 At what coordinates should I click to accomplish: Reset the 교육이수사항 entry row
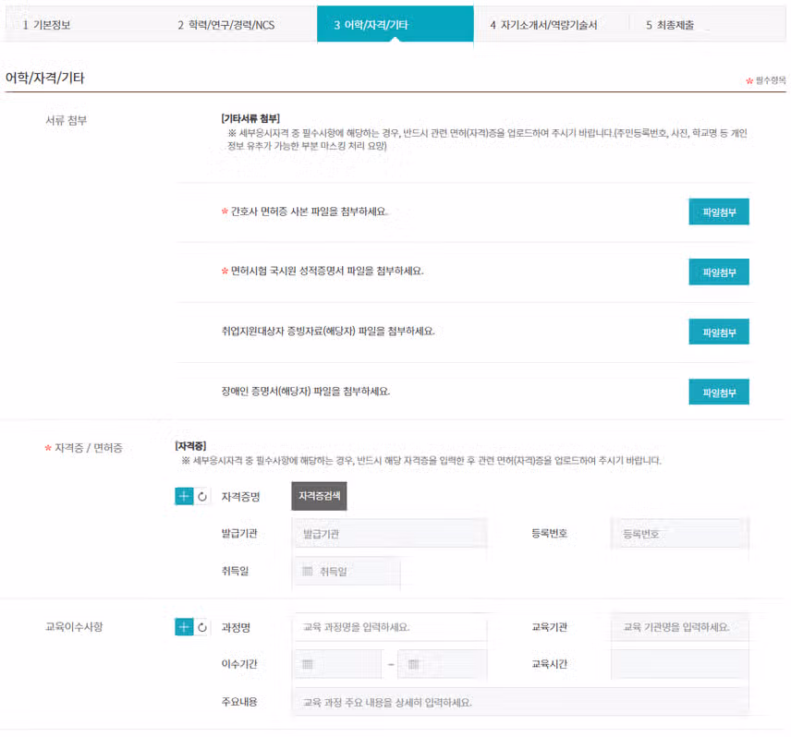[x=202, y=627]
